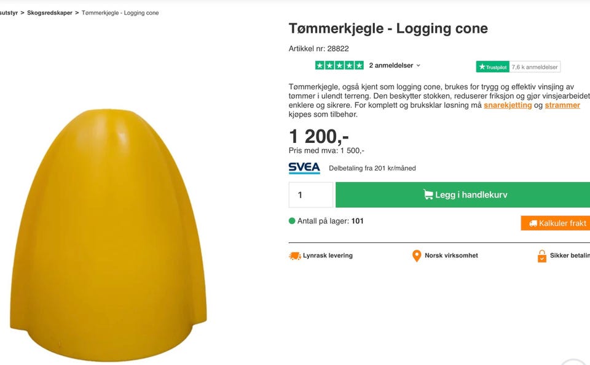Click the Lynrask levering fast truck icon
590x365 pixels.
(294, 256)
